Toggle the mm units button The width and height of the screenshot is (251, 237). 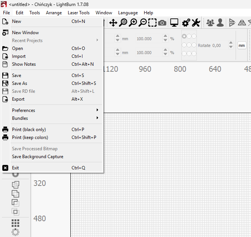[242, 45]
